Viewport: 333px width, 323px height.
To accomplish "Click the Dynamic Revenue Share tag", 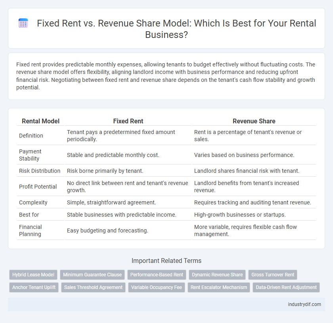I will [x=217, y=275].
